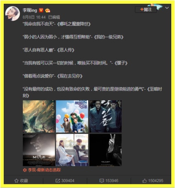Open the post options chevron dropdown
175x188 pixels.
167,8
